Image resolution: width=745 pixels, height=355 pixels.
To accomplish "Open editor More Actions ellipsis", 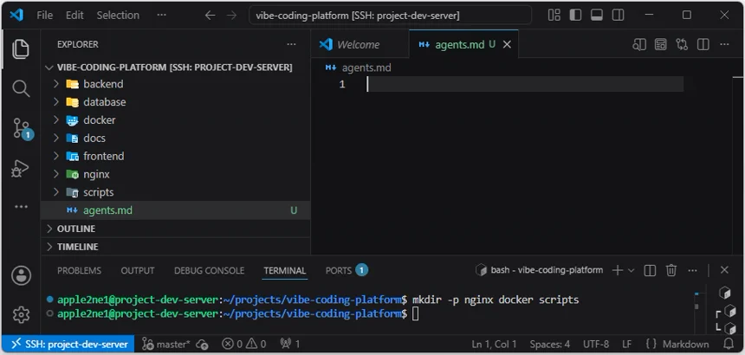I will [x=724, y=45].
